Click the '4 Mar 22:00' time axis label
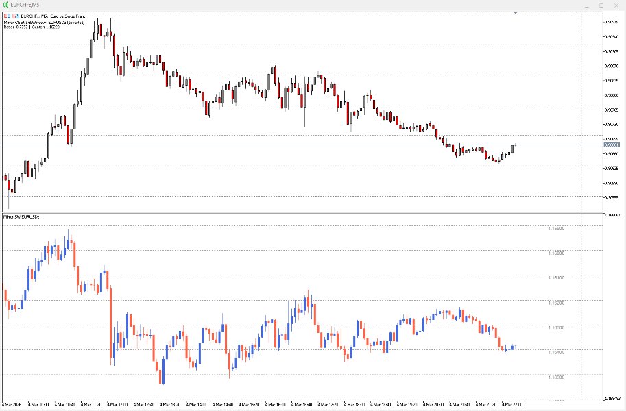This screenshot has width=626, height=411. (511, 405)
